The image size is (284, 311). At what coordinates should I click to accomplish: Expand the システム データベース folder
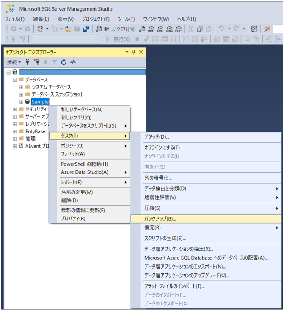coord(21,87)
